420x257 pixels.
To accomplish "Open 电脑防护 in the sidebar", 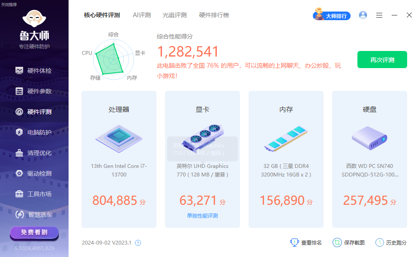I will pyautogui.click(x=34, y=132).
